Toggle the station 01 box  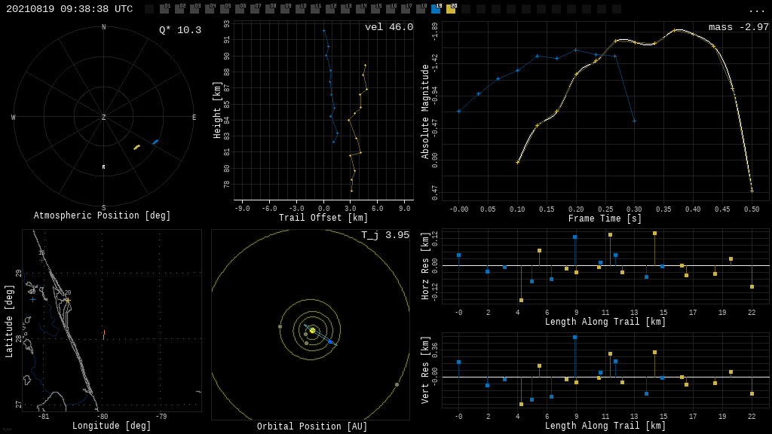point(164,9)
